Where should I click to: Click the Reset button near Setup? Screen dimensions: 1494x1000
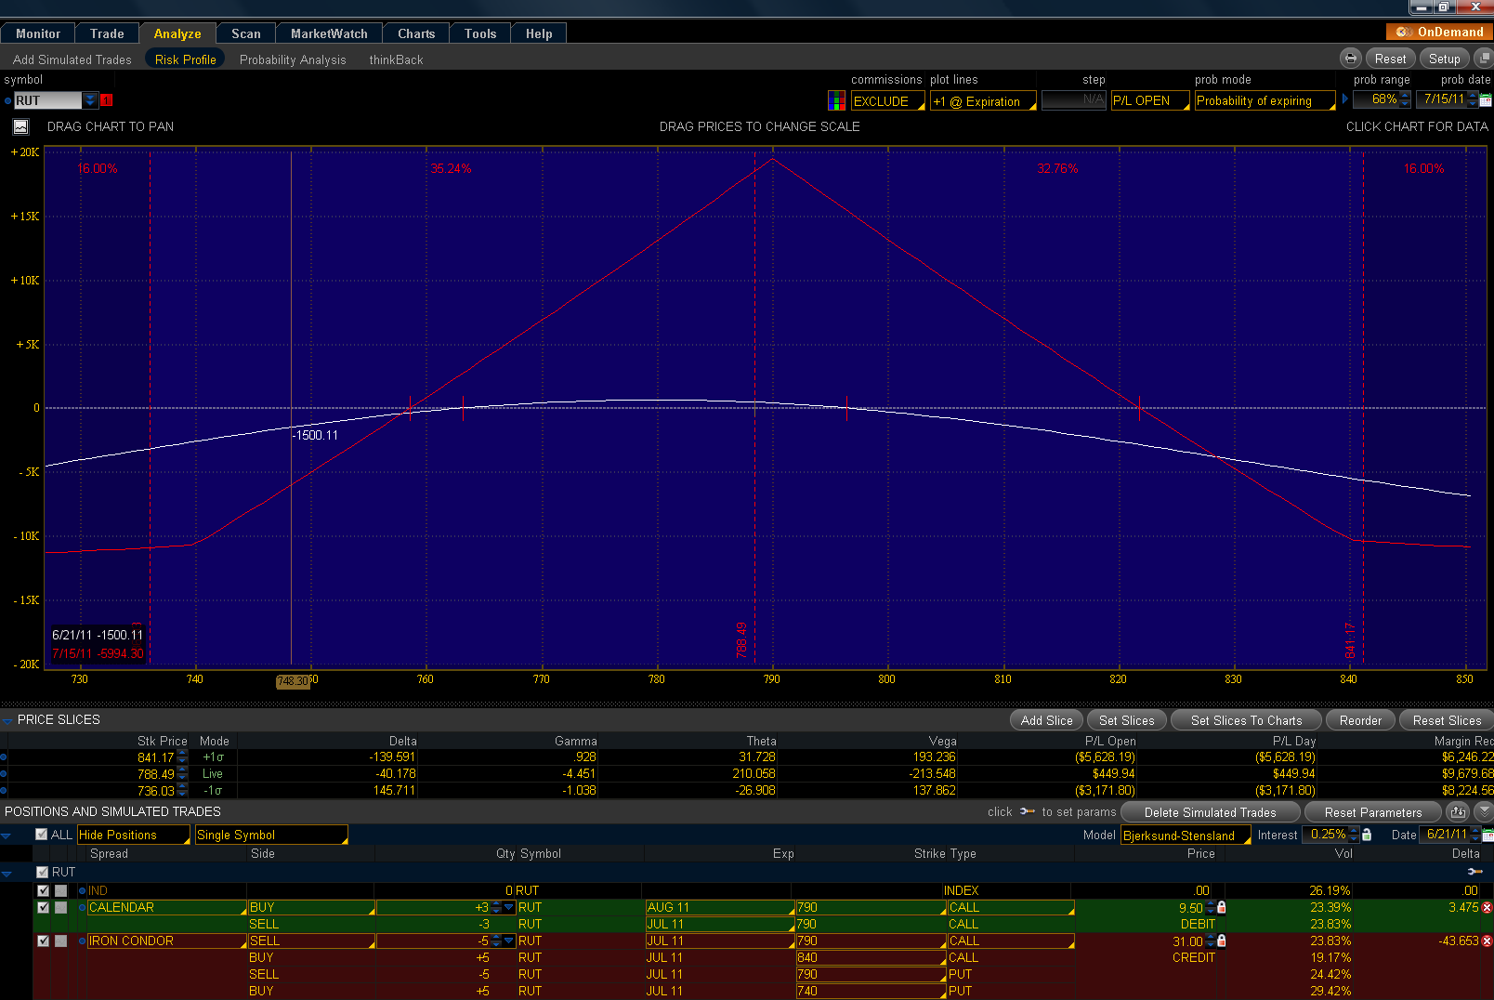pos(1390,59)
